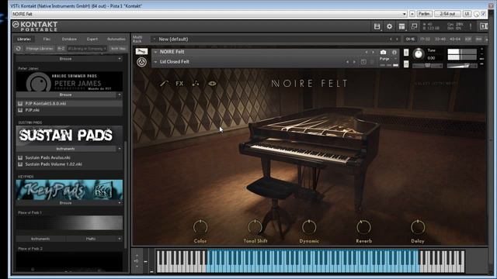497x279 pixels.
Task: Open snapshot view camera icon
Action: pos(383,52)
